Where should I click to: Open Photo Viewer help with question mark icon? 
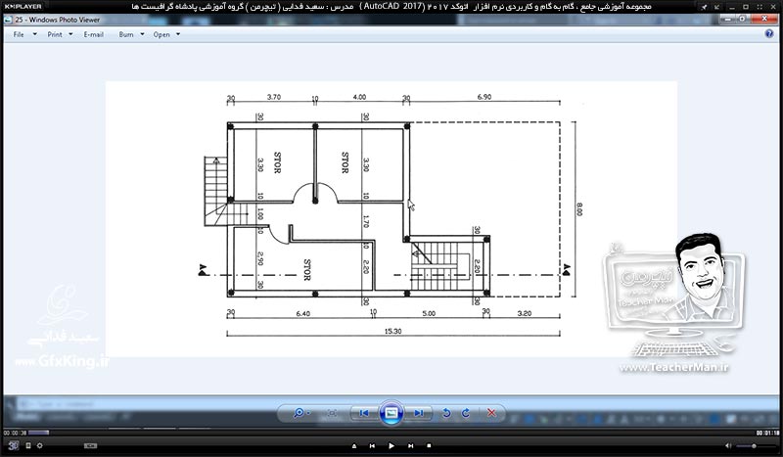tap(769, 34)
